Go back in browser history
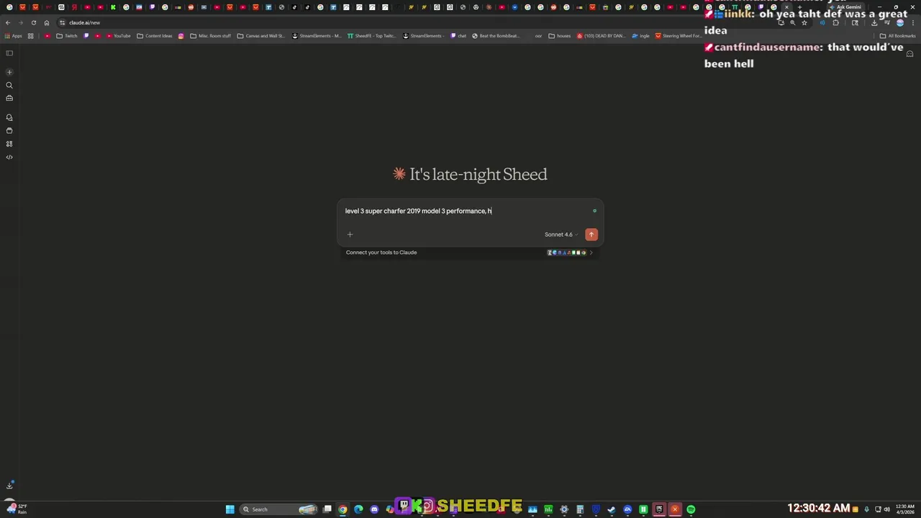Viewport: 921px width, 518px height. [x=8, y=22]
